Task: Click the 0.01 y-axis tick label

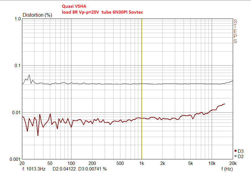Action: coord(16,113)
